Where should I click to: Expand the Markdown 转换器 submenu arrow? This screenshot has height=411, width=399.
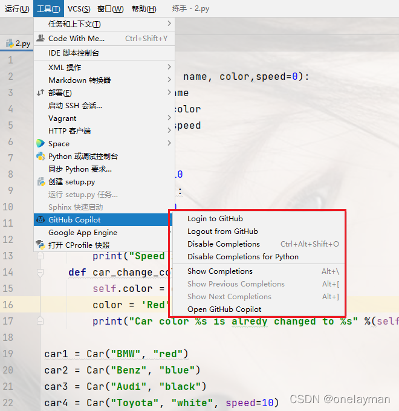click(x=169, y=80)
